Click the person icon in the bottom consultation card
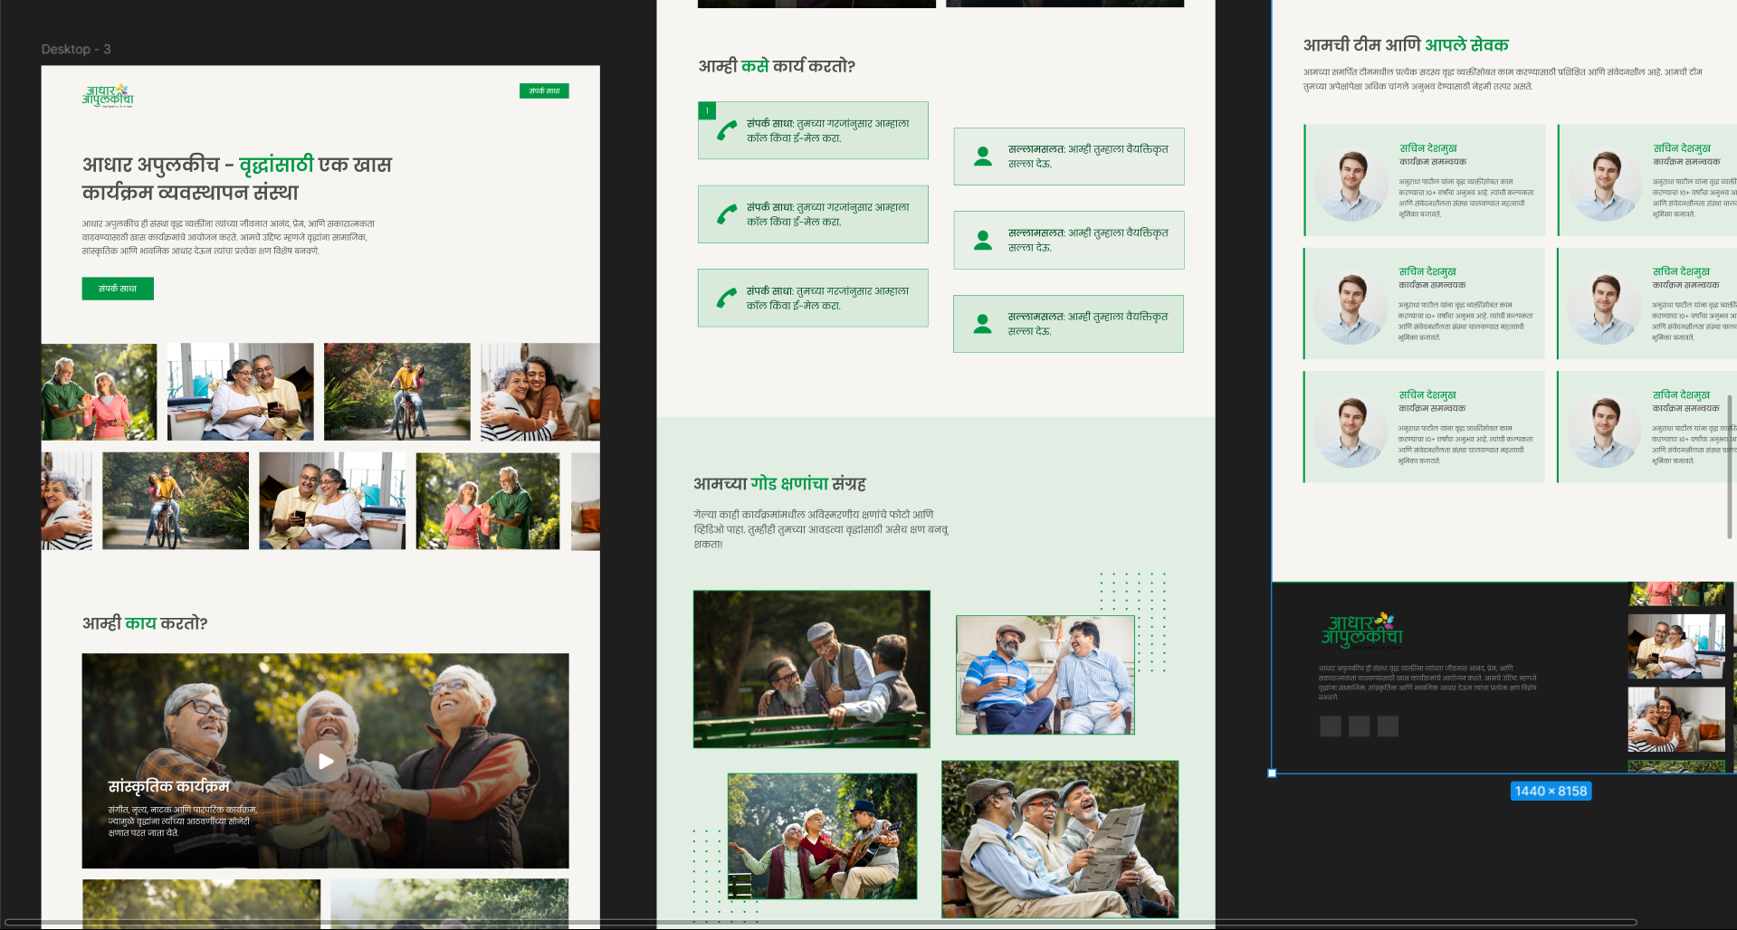 982,324
